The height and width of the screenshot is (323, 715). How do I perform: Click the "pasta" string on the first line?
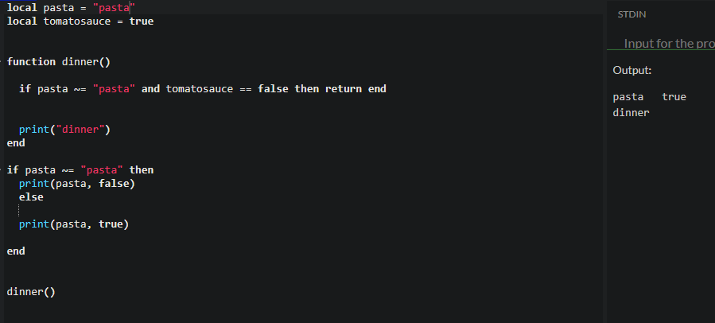[114, 8]
